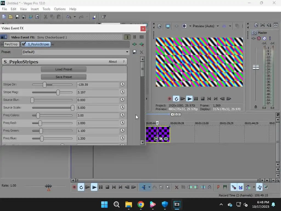Click the timeline delete X icon
The image size is (281, 211).
176,187
